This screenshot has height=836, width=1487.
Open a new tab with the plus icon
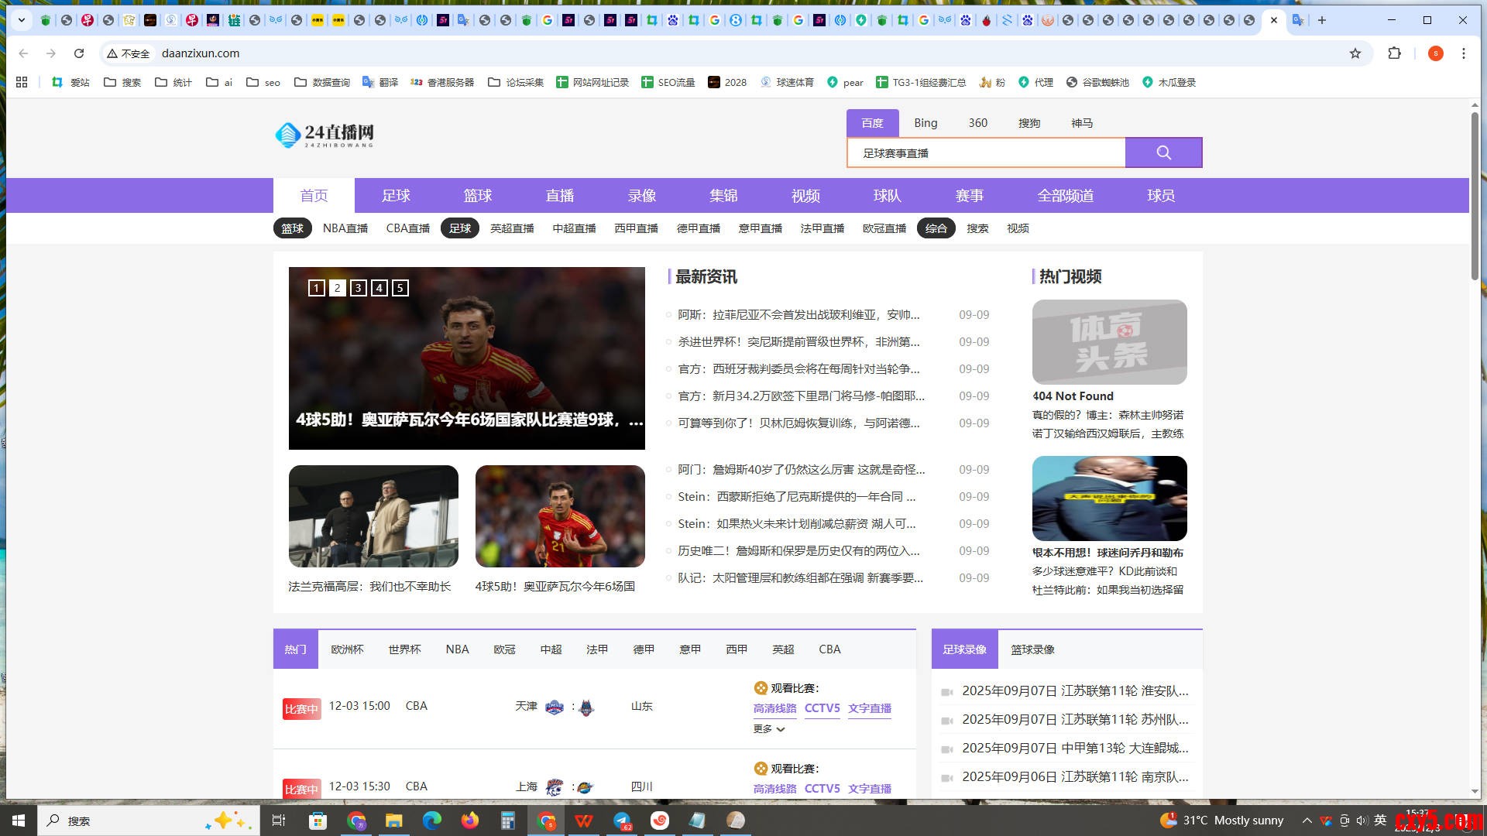(1322, 20)
